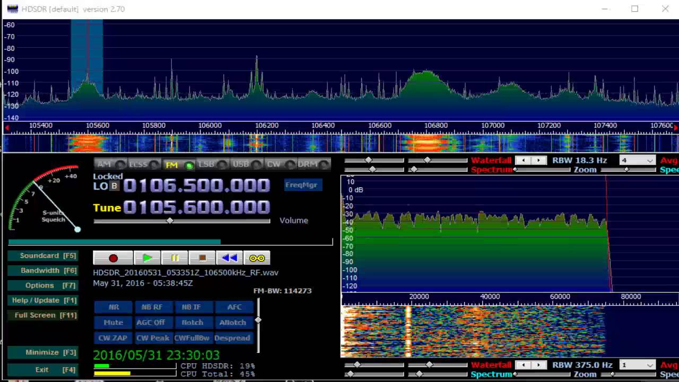Viewport: 679px width, 382px height.
Task: Click the LO frequency 0106.500.000 display
Action: point(197,186)
